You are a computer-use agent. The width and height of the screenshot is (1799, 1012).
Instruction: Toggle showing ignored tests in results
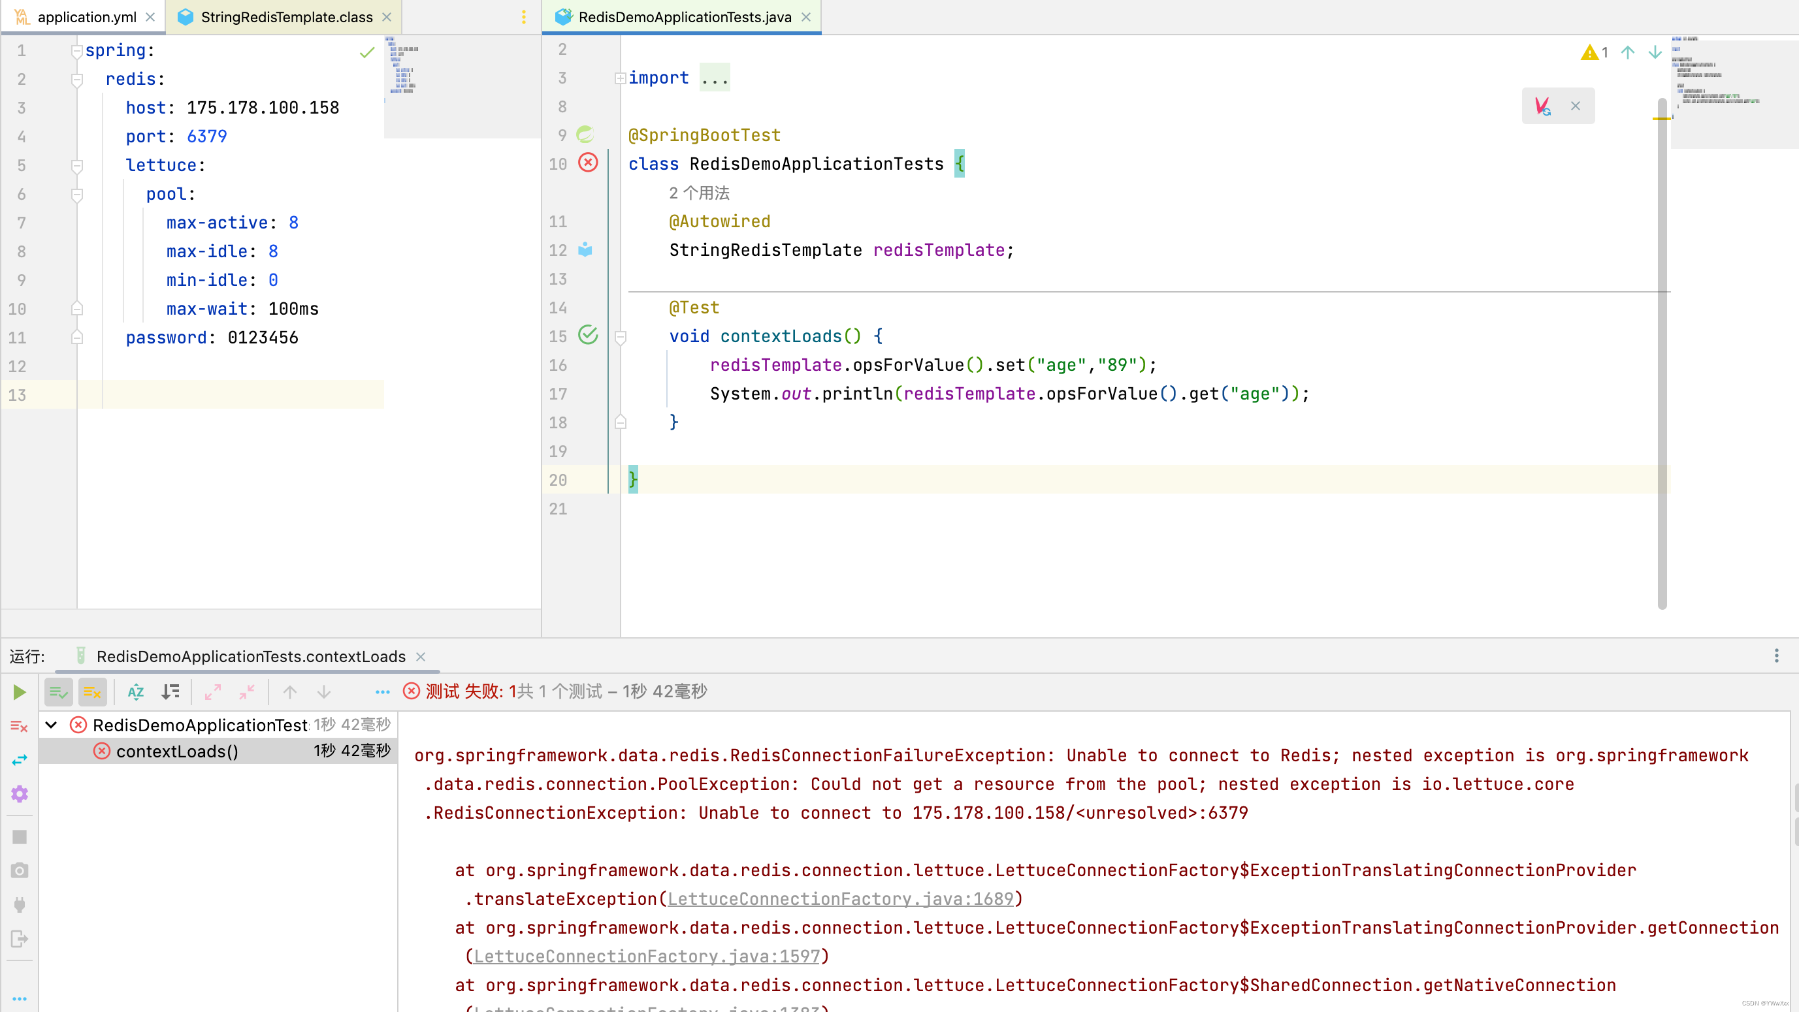click(x=92, y=691)
